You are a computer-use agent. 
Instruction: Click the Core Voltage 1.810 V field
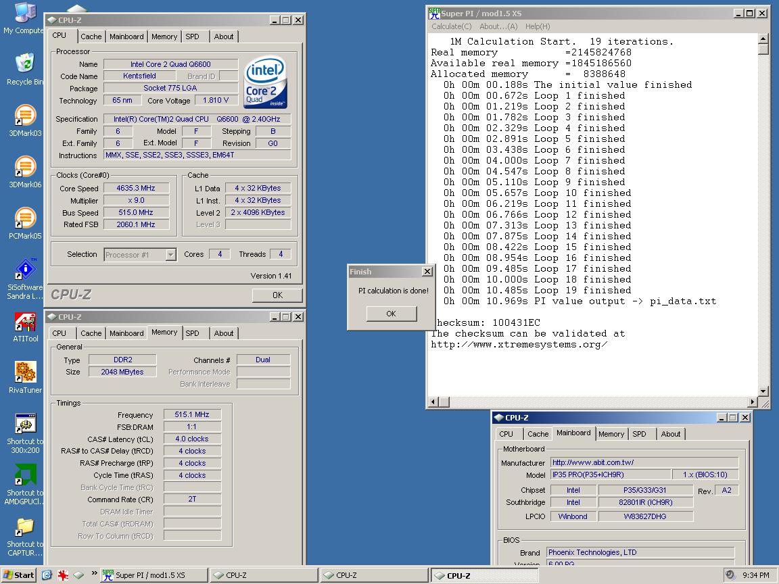point(216,100)
